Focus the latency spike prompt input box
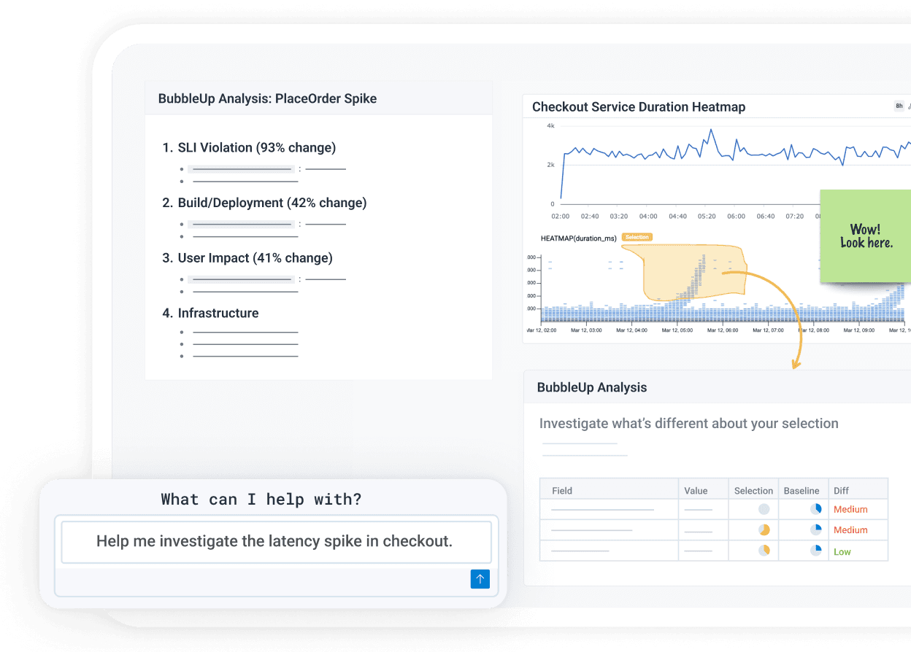Image resolution: width=911 pixels, height=652 pixels. [276, 542]
